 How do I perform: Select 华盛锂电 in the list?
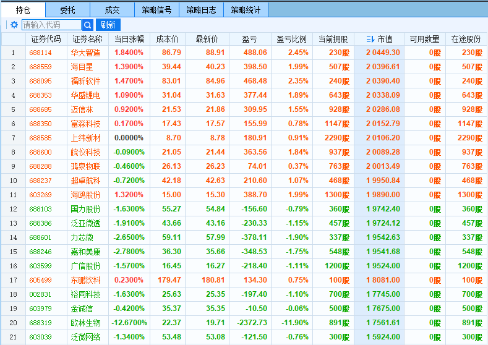coord(85,95)
